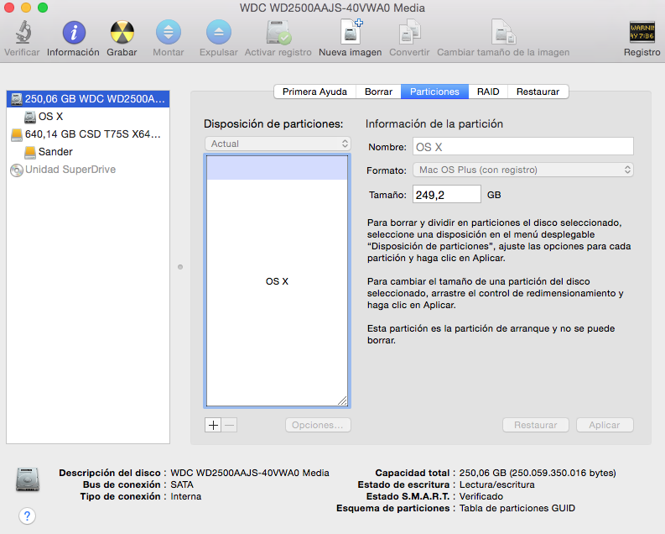Click the Nombre field containing OS X
The image size is (665, 534).
click(523, 147)
